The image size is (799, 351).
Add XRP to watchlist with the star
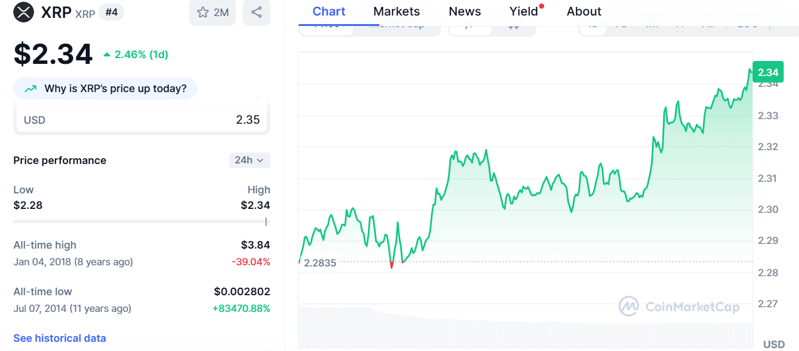pos(212,12)
